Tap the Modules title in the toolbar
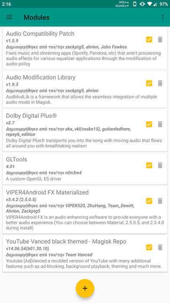Image resolution: width=170 pixels, height=303 pixels. (x=37, y=17)
